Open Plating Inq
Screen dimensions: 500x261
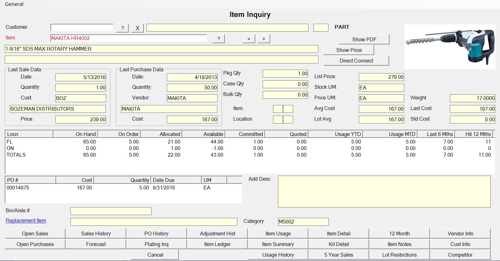156,244
